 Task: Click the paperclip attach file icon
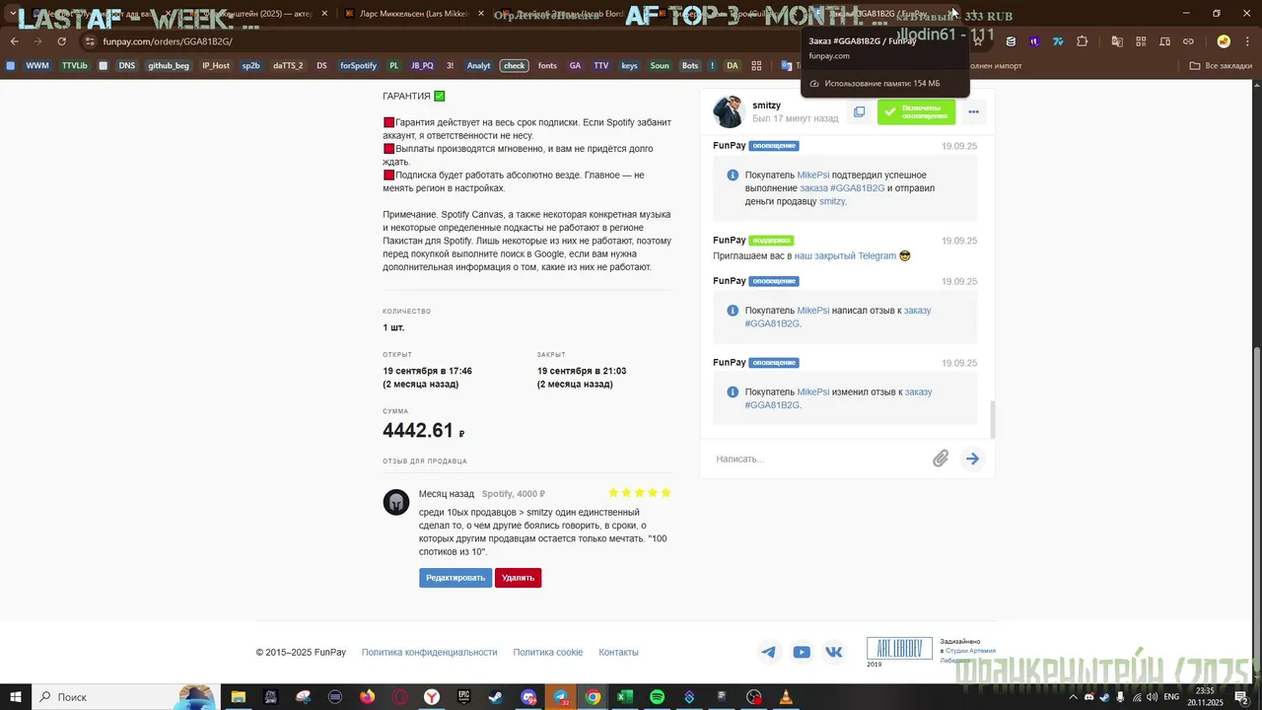coord(941,459)
